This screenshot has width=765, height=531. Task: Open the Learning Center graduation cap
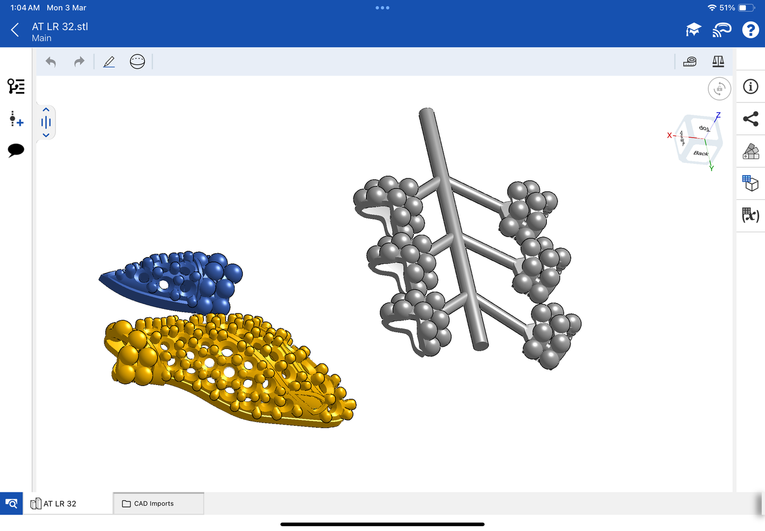click(x=693, y=30)
